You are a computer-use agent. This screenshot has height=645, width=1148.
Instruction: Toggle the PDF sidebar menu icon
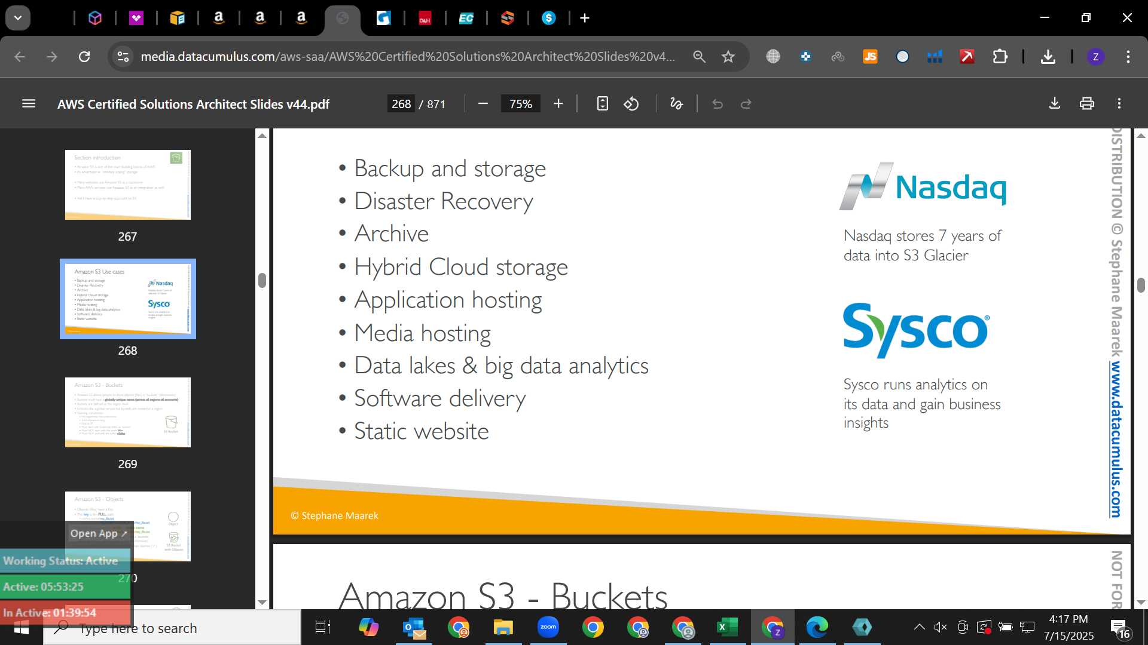(x=28, y=104)
